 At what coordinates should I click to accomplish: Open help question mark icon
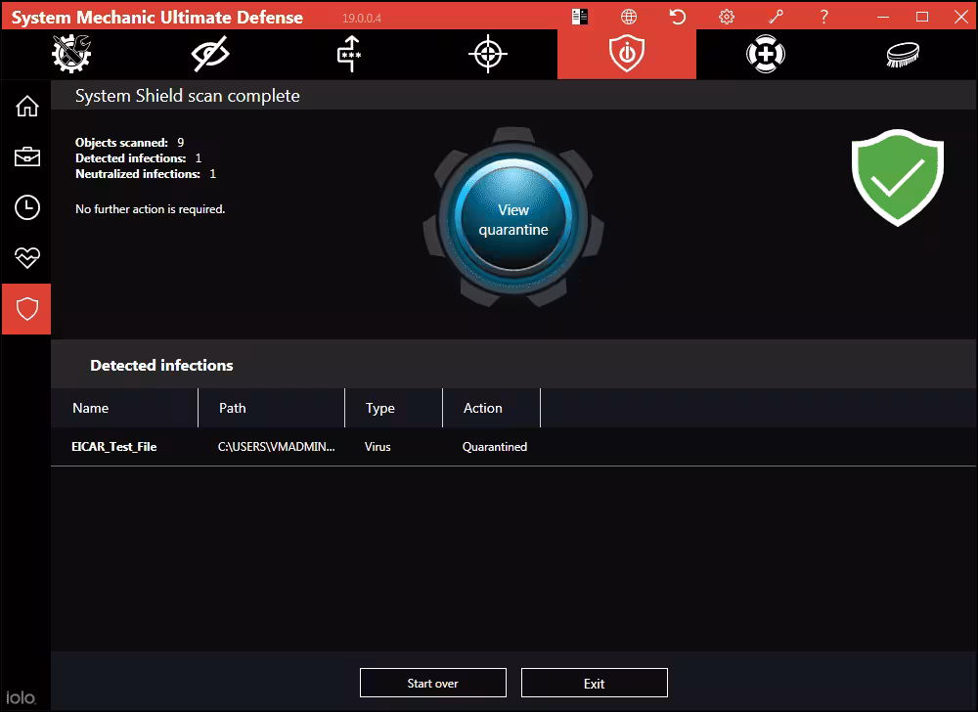[x=823, y=17]
